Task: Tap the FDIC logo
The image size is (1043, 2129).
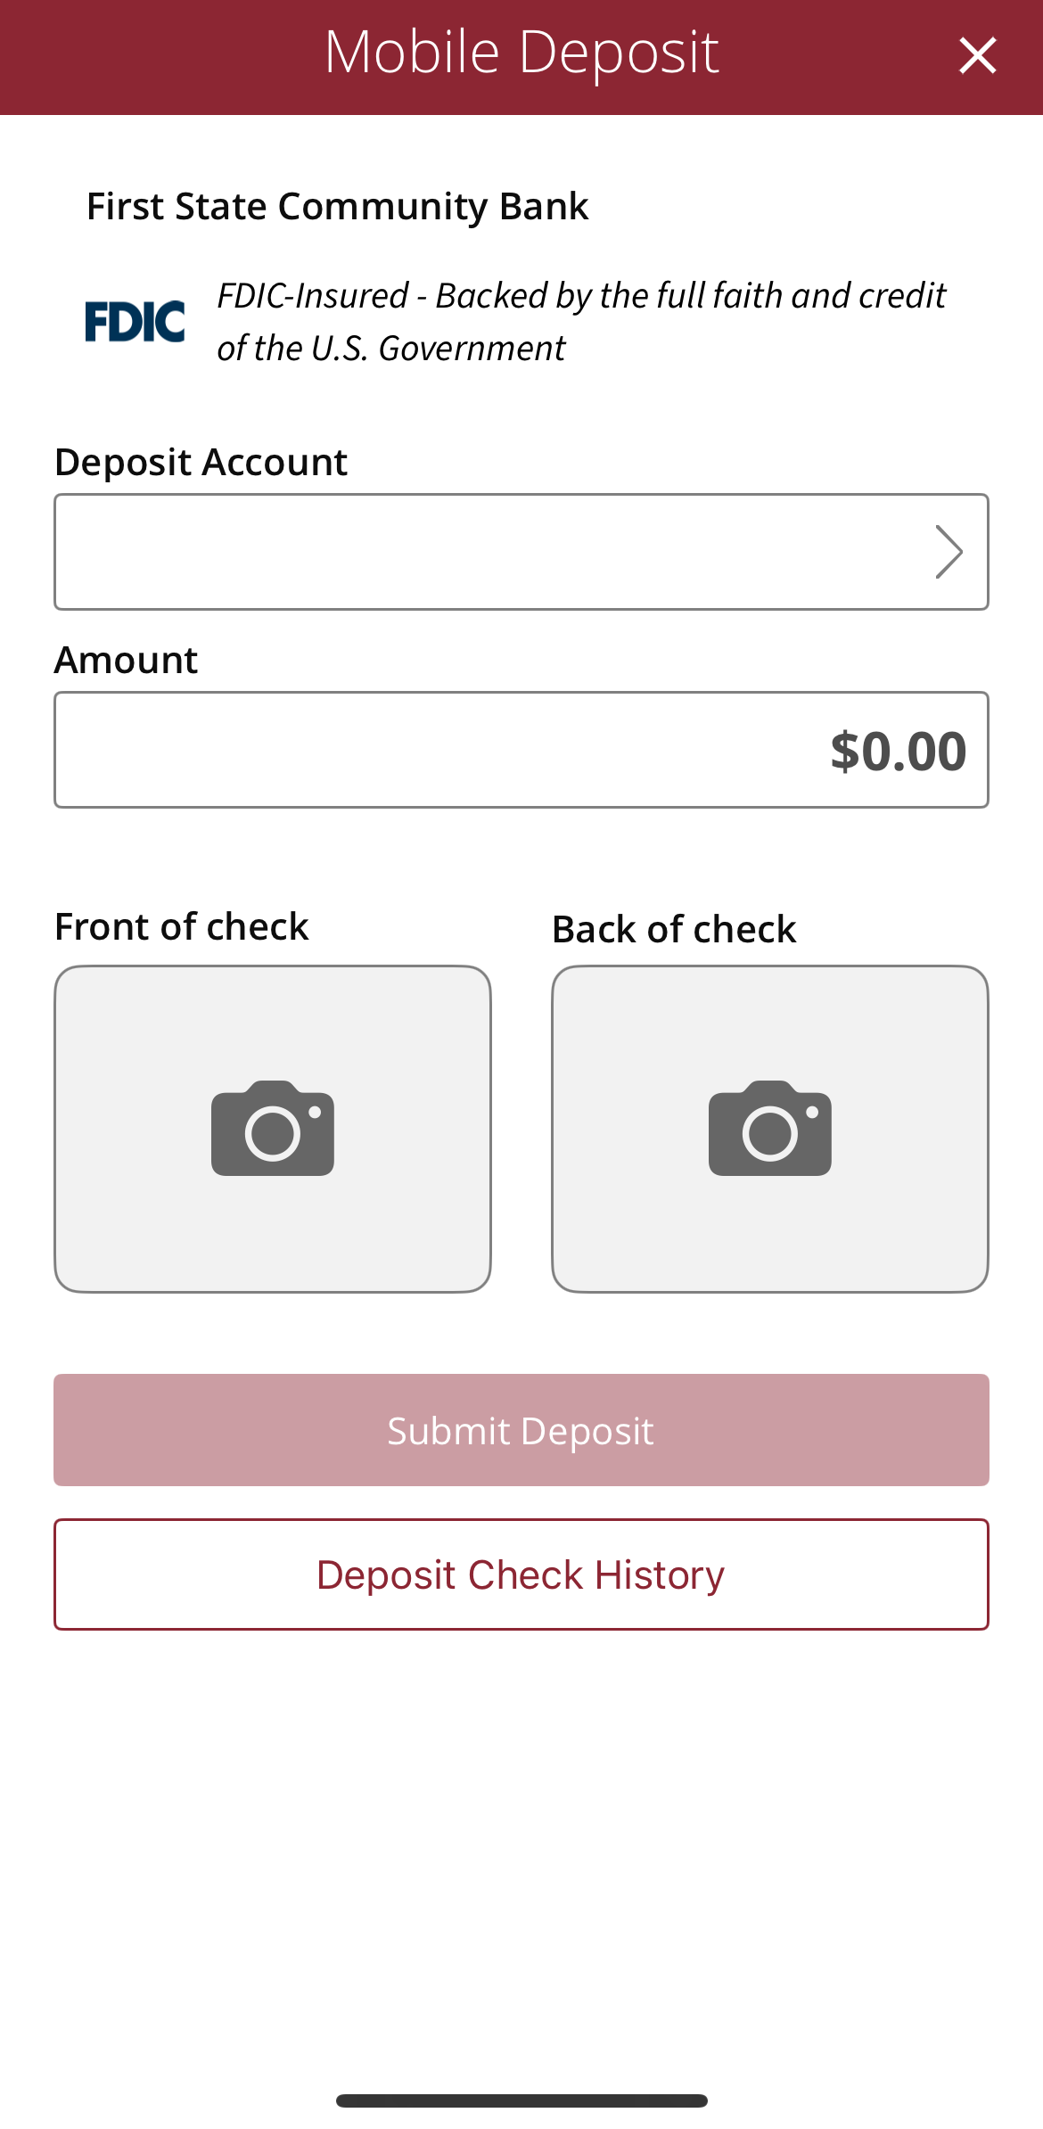Action: 135,321
